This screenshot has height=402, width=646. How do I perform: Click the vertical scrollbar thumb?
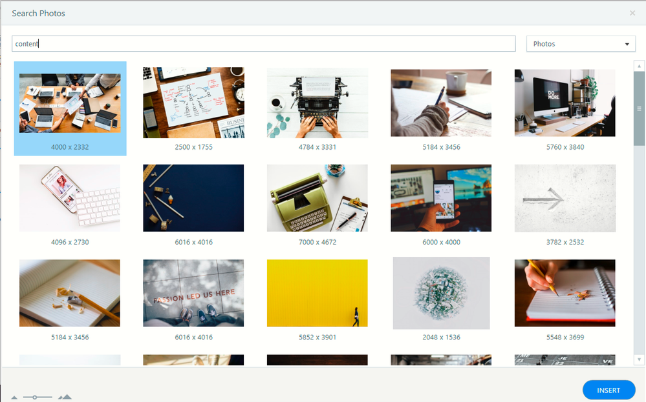coord(639,108)
